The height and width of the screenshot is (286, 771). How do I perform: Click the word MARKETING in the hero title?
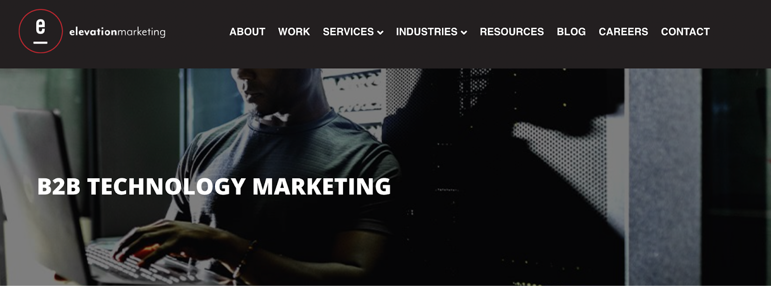point(321,186)
